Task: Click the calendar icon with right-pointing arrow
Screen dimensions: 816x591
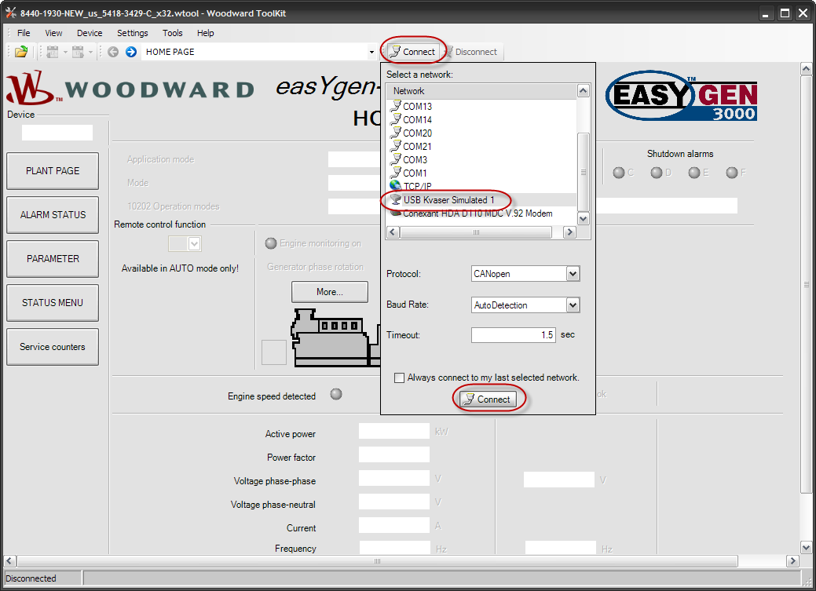Action: 78,52
